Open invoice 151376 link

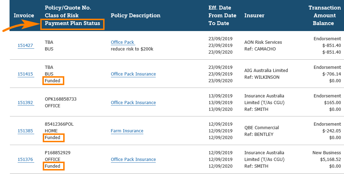tap(25, 160)
